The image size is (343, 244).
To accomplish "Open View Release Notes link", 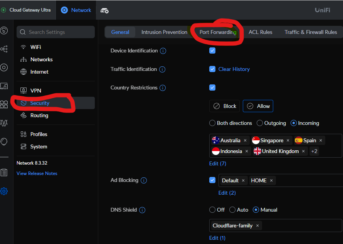I will tap(37, 173).
